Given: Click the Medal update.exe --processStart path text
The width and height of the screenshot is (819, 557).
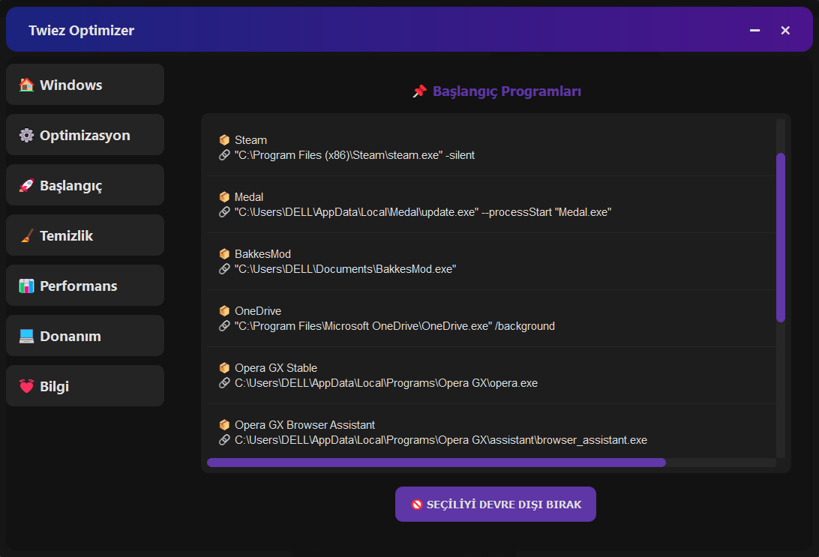Looking at the screenshot, I should (x=423, y=212).
